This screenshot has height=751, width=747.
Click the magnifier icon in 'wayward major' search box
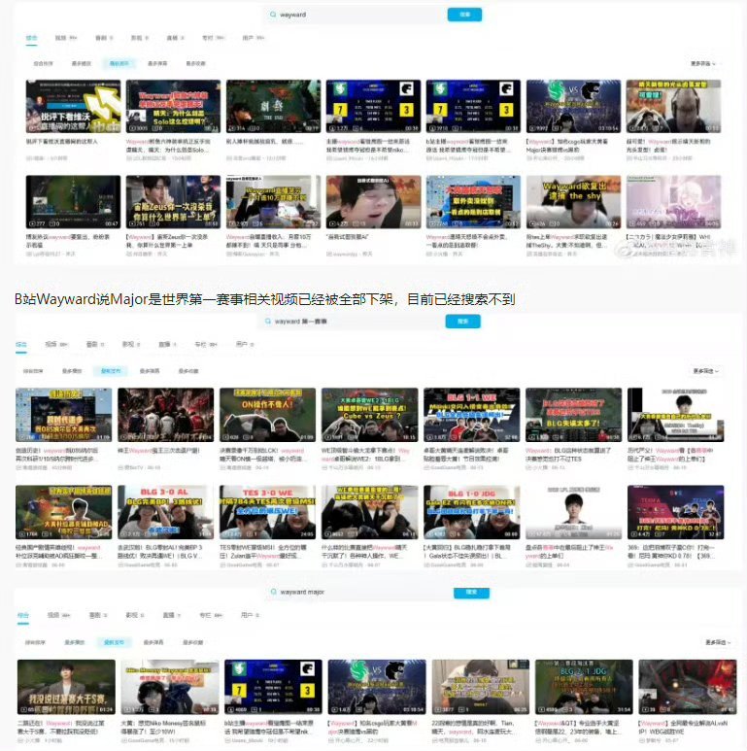(x=273, y=592)
